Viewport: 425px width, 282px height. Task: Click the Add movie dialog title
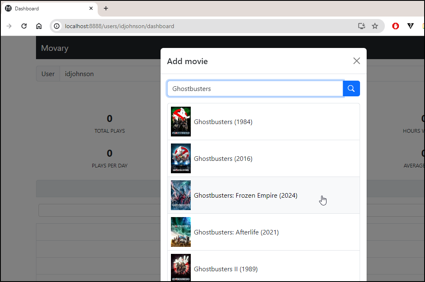point(187,61)
